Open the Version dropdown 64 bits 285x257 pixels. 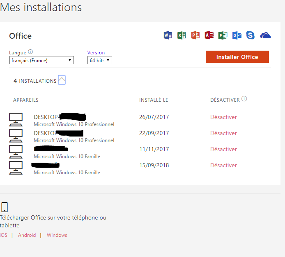pos(100,60)
